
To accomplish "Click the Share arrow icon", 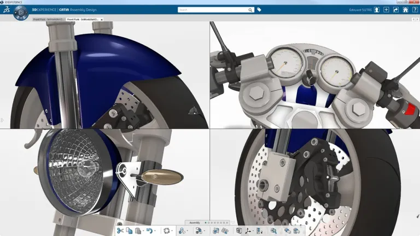I will tap(396, 9).
